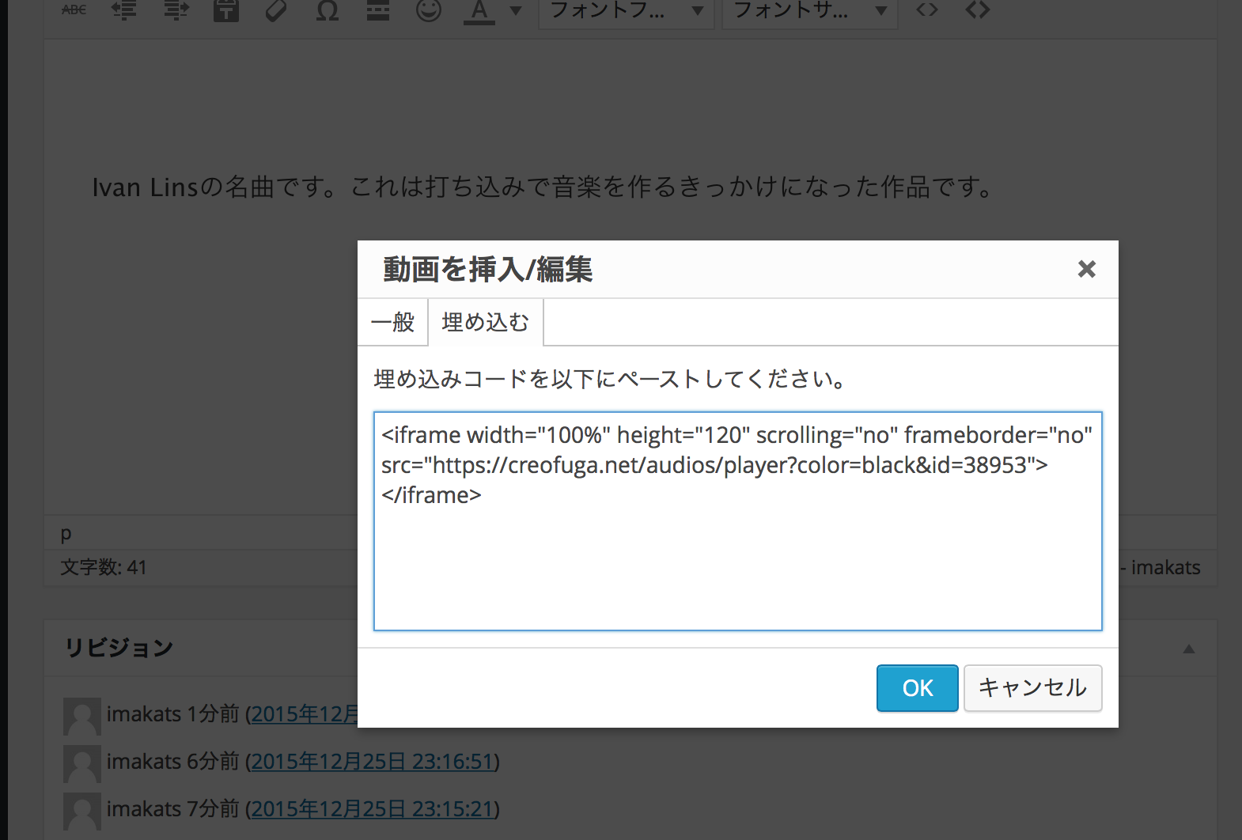Image resolution: width=1242 pixels, height=840 pixels.
Task: Open the text color dropdown arrow
Action: [x=516, y=10]
